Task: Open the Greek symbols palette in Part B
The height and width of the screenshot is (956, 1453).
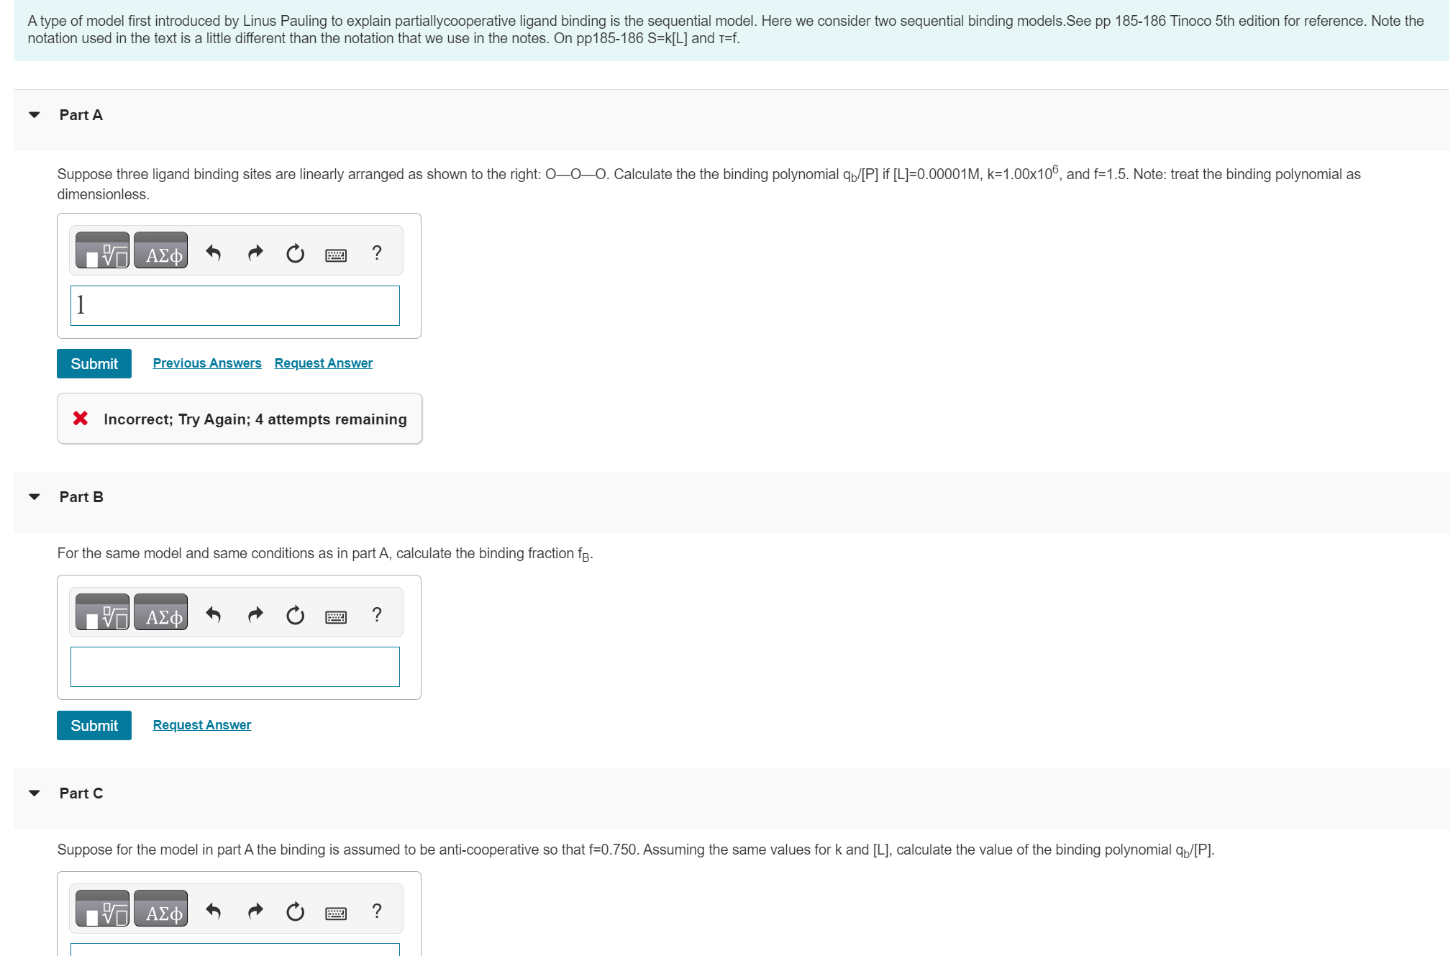Action: pyautogui.click(x=160, y=612)
